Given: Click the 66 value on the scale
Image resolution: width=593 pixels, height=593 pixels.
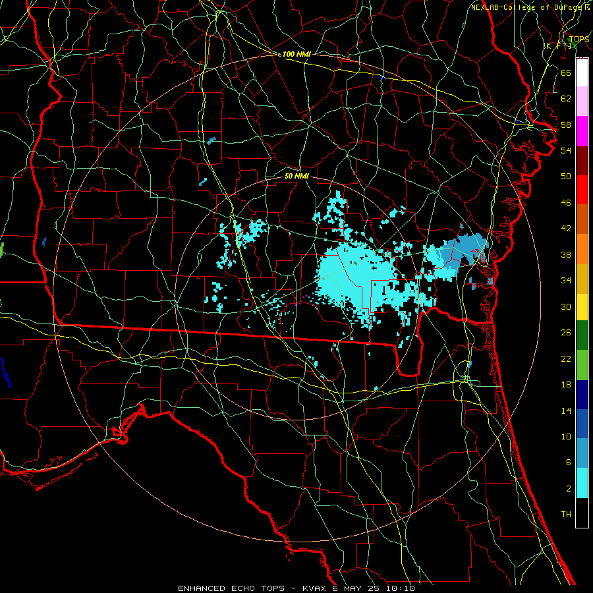Looking at the screenshot, I should [x=566, y=72].
